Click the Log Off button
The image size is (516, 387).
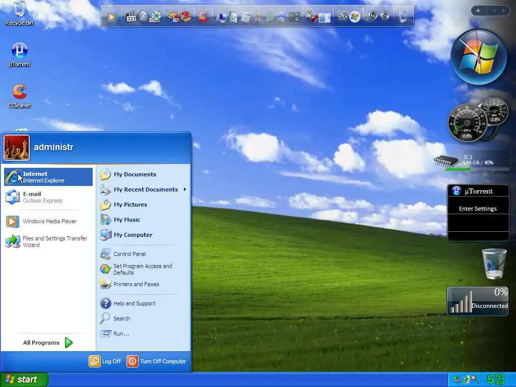105,361
